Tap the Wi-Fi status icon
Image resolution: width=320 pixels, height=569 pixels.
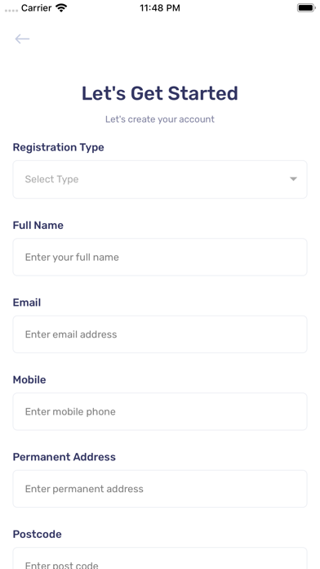click(x=61, y=8)
